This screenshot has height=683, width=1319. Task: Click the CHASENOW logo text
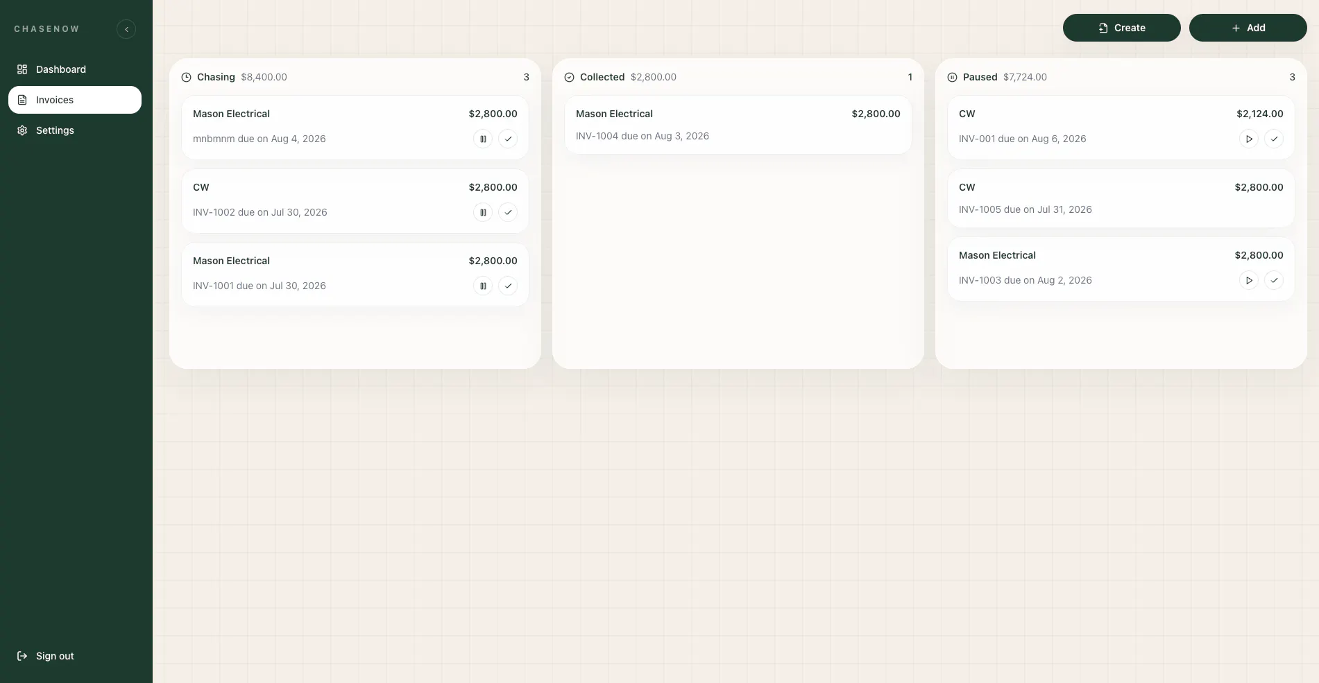pos(46,29)
